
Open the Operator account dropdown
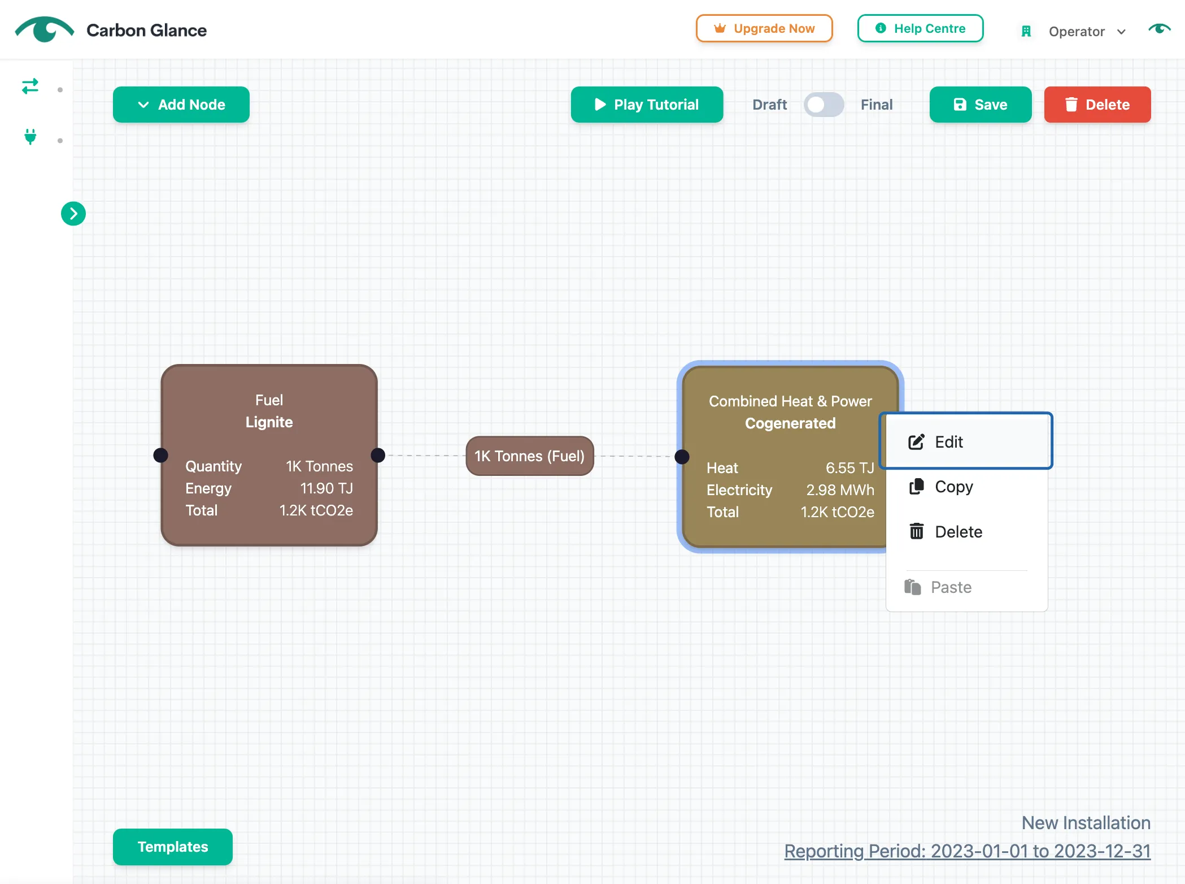(1087, 32)
